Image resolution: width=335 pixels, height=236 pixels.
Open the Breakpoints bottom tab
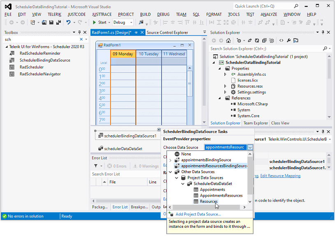(x=139, y=207)
